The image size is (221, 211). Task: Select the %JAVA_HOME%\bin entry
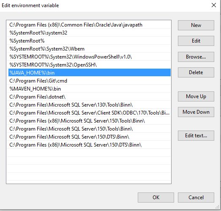coord(89,72)
